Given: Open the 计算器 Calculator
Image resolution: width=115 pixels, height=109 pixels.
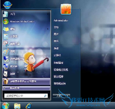Looking at the screenshot, I should click(x=26, y=36).
